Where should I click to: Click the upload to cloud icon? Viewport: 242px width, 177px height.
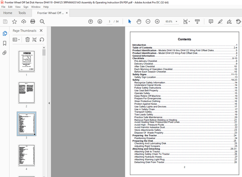23,21
